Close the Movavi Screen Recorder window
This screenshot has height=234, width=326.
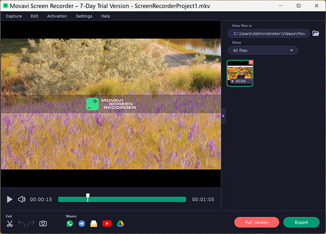click(x=316, y=5)
